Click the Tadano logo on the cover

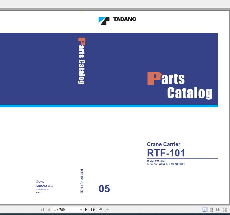[x=117, y=19]
